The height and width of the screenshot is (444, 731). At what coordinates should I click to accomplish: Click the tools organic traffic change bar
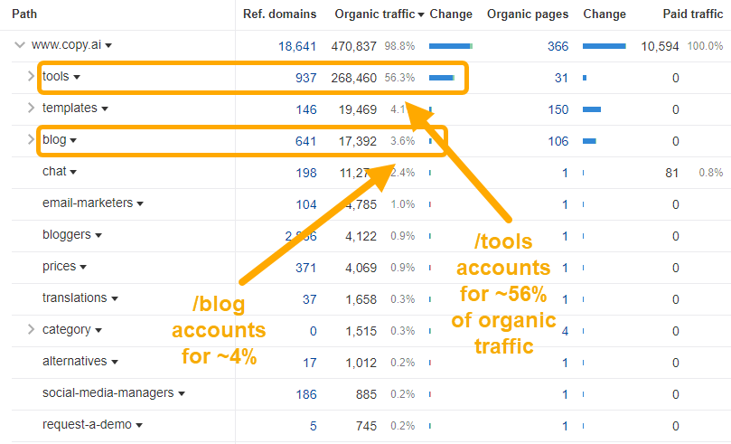pos(441,78)
